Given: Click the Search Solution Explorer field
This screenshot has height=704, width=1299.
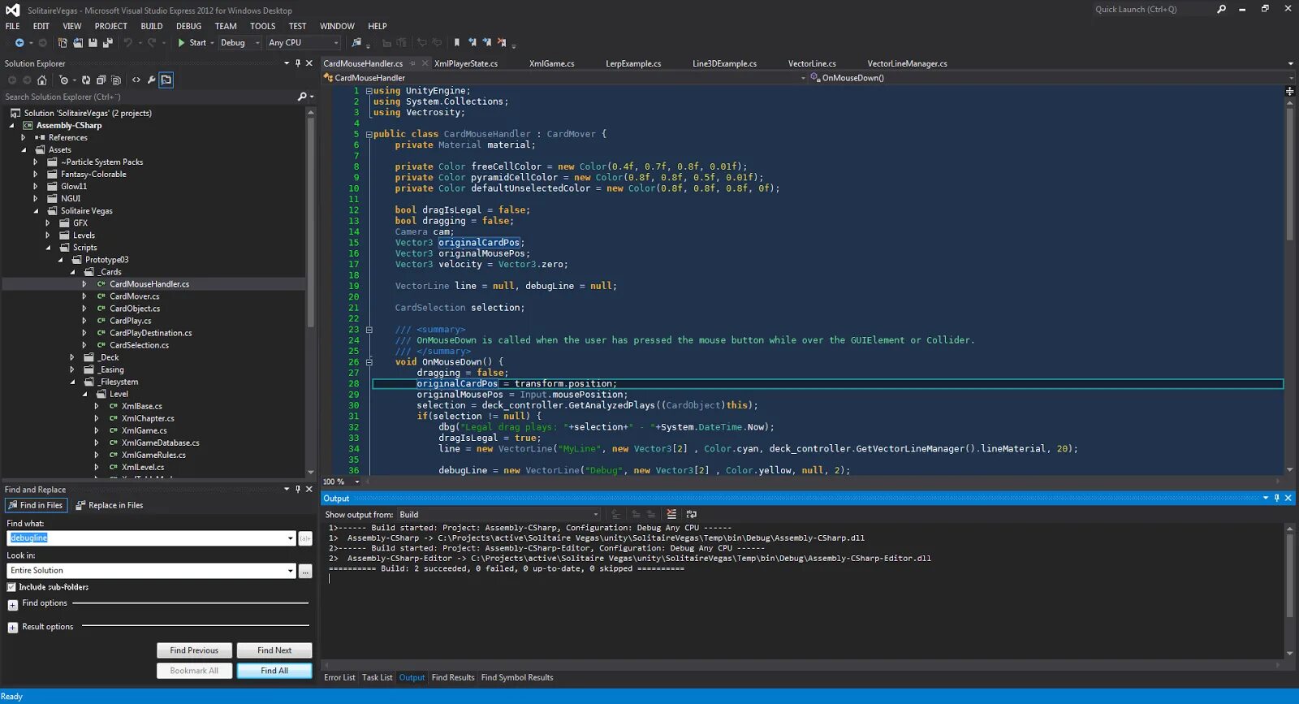Looking at the screenshot, I should (150, 97).
